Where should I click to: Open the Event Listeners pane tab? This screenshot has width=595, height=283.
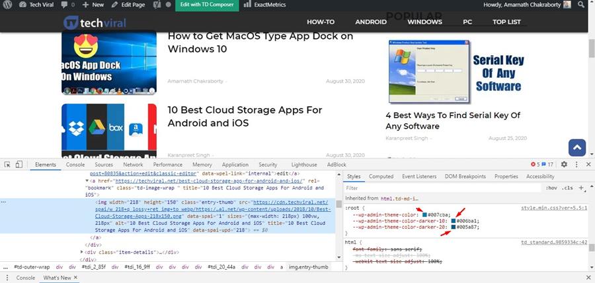coord(419,177)
